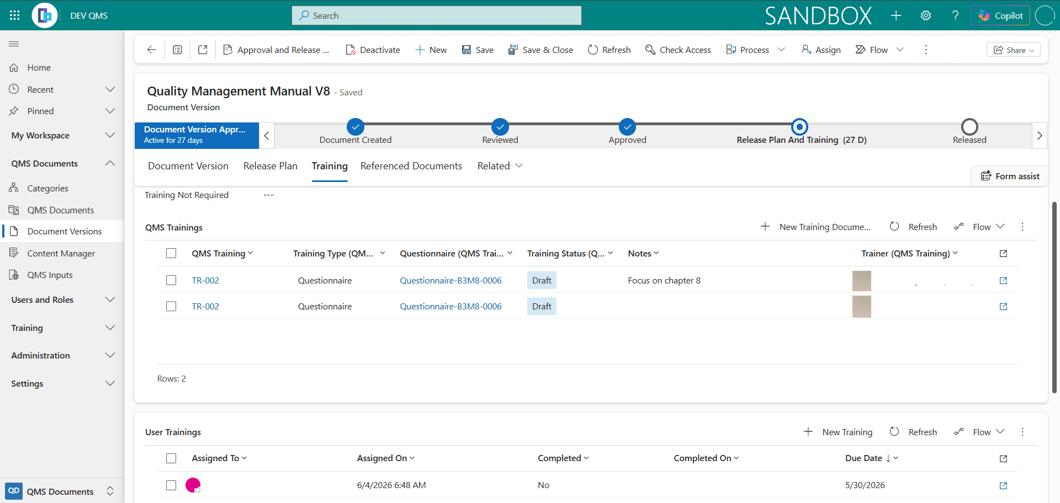Open record set view icon
This screenshot has width=1060, height=503.
click(x=177, y=50)
